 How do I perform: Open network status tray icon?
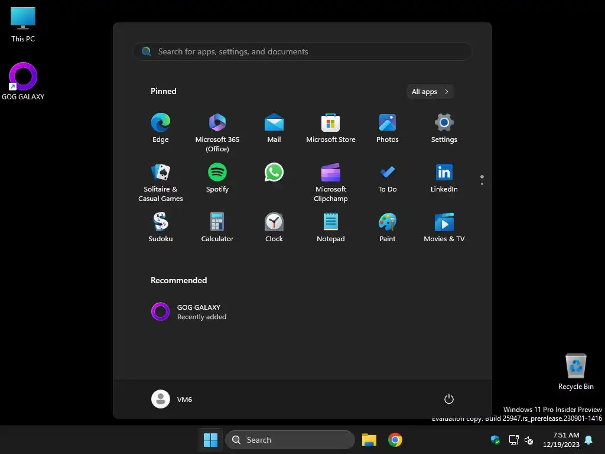pos(513,440)
